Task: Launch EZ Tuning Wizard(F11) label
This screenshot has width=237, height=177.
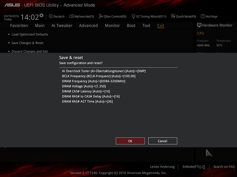Action: tap(151, 17)
